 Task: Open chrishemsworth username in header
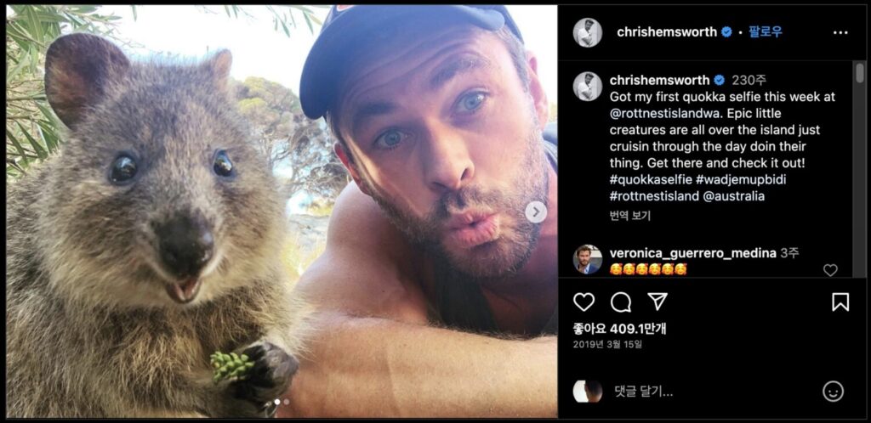pos(667,33)
